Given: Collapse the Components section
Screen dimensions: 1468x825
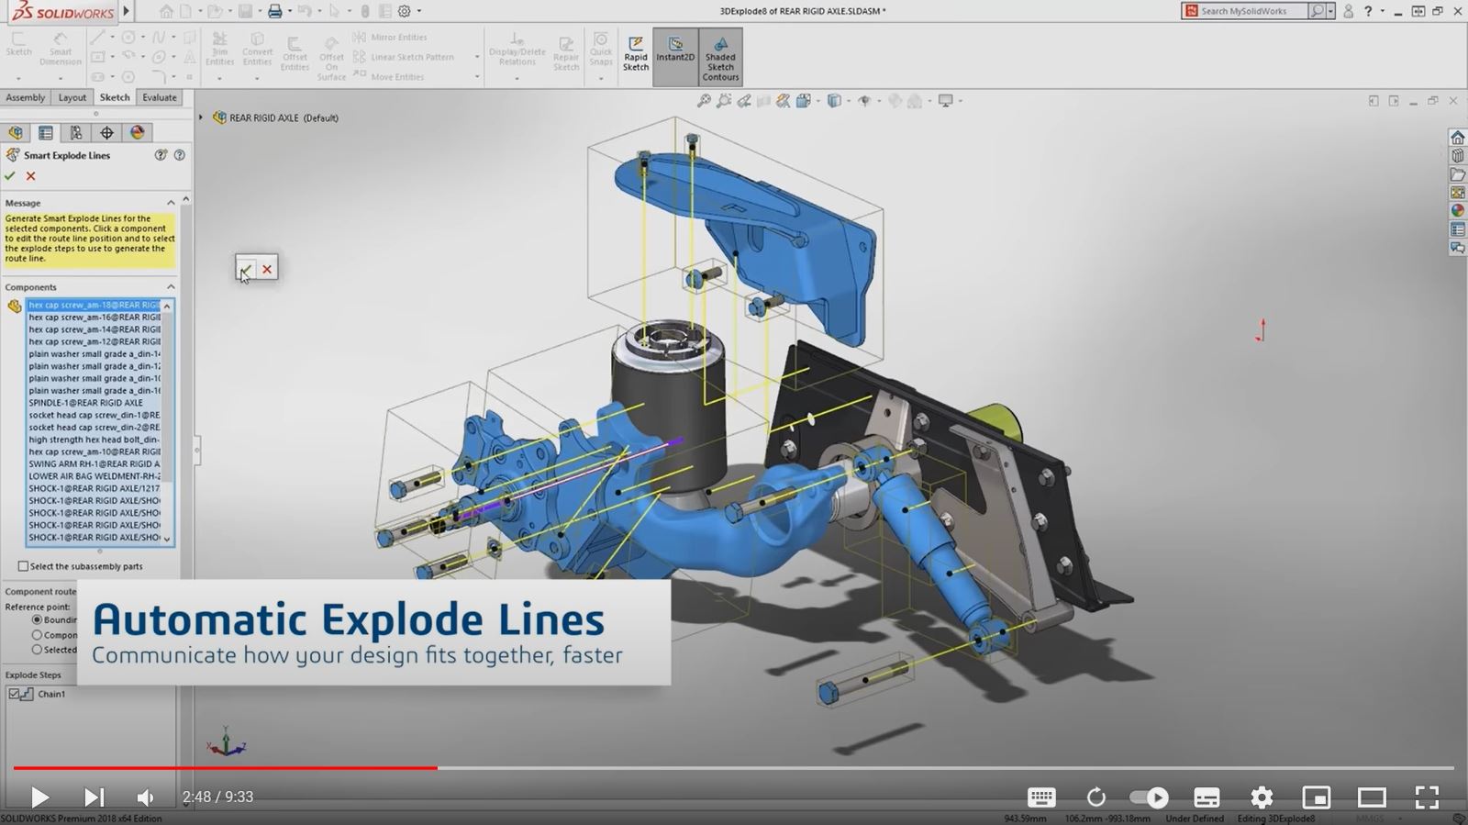Looking at the screenshot, I should point(171,287).
